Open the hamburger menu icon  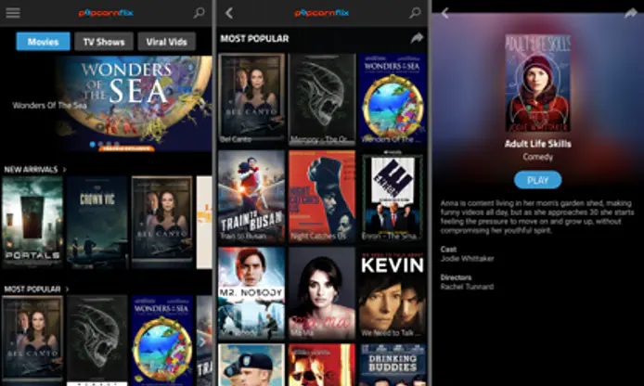(x=13, y=14)
